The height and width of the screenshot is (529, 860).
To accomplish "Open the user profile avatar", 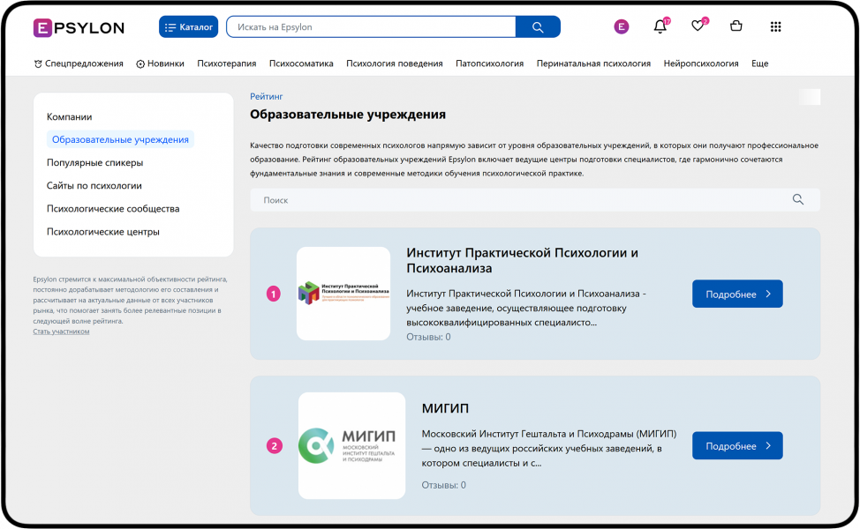I will (x=622, y=26).
